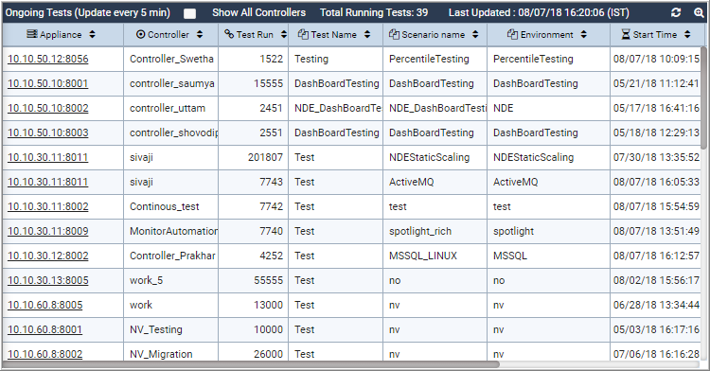Screen dimensions: 710x371
Task: Select MSSQL_LINUX scenario cell
Action: click(x=435, y=256)
